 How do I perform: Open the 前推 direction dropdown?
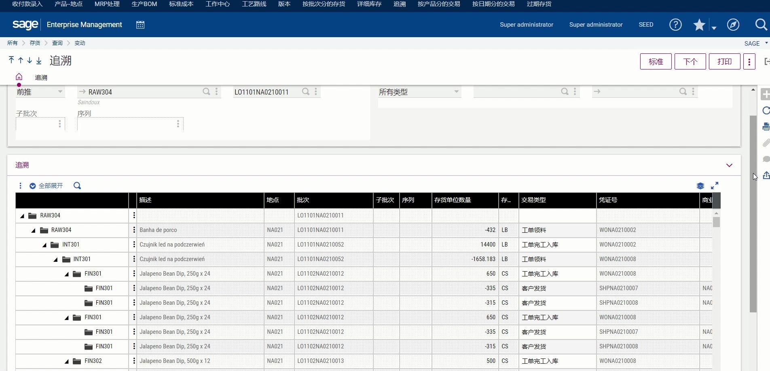point(60,92)
